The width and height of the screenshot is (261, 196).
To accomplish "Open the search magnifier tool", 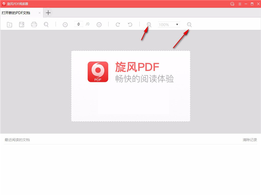I will pyautogui.click(x=46, y=24).
